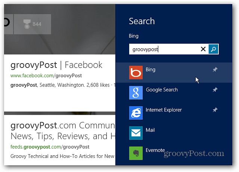The width and height of the screenshot is (239, 172).
Task: Click the Seattle, Washington likes description
Action: [x=63, y=85]
